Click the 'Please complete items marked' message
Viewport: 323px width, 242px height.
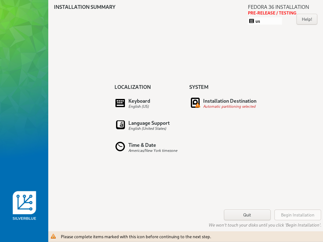136,237
